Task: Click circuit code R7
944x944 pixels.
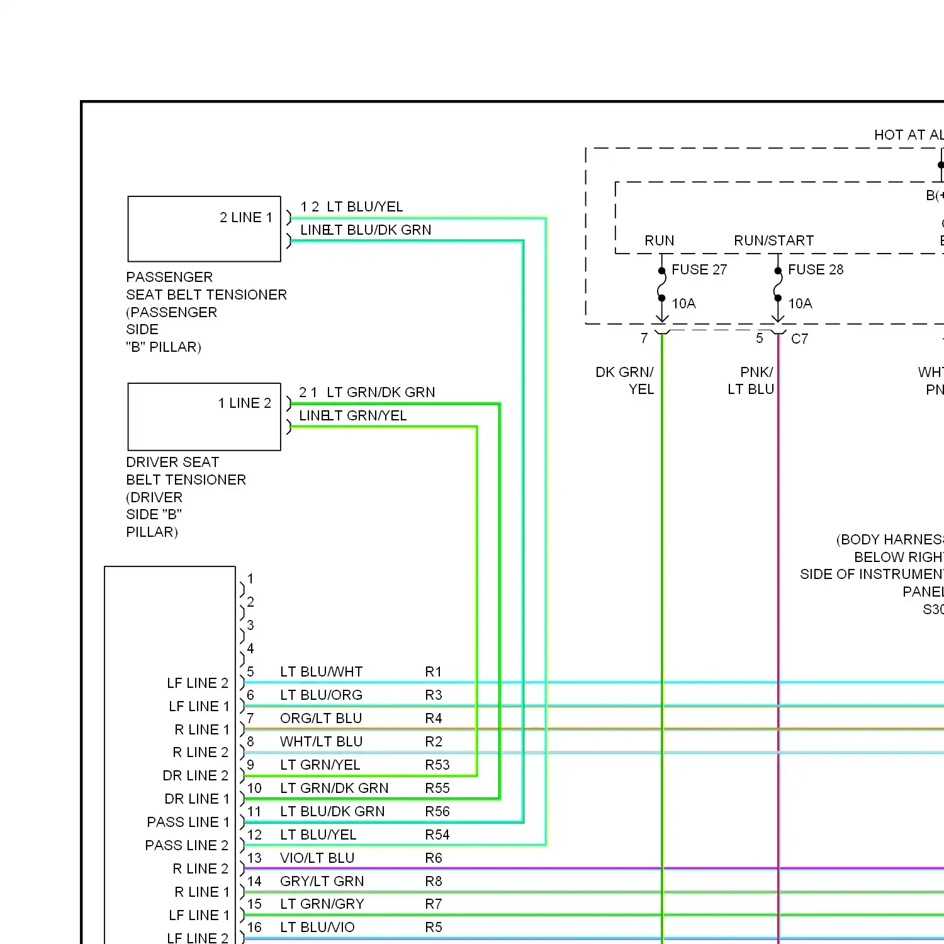Action: coord(434,904)
